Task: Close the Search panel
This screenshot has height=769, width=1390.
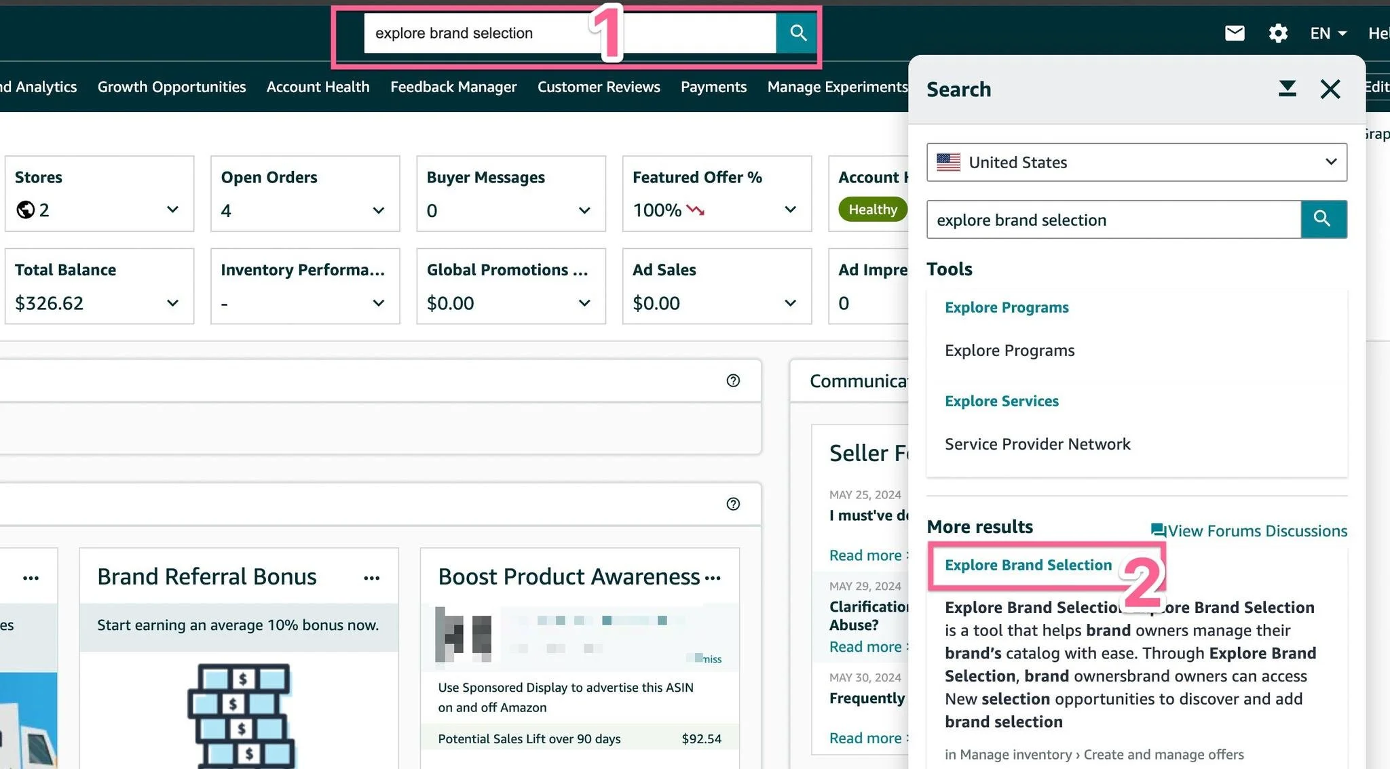Action: [x=1330, y=89]
